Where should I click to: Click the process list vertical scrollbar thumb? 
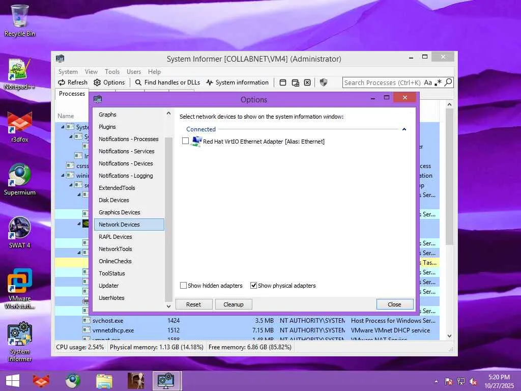click(449, 176)
